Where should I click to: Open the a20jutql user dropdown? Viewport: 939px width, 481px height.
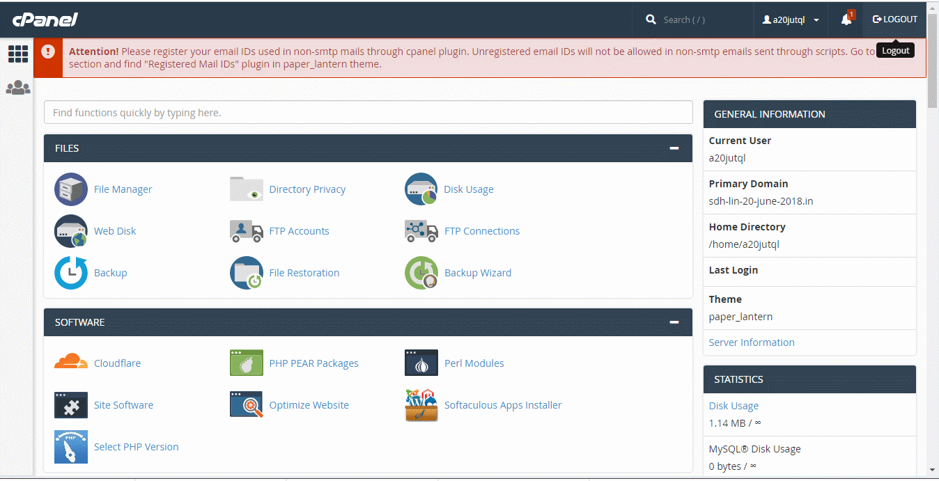(791, 20)
